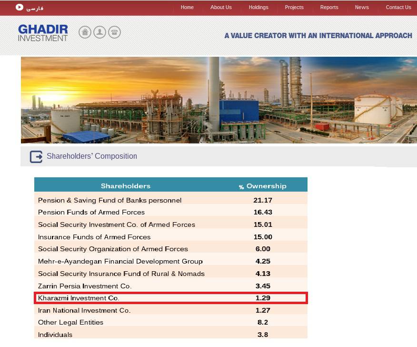417x347 pixels.
Task: Select Iran National Investment Co. row
Action: [x=171, y=310]
